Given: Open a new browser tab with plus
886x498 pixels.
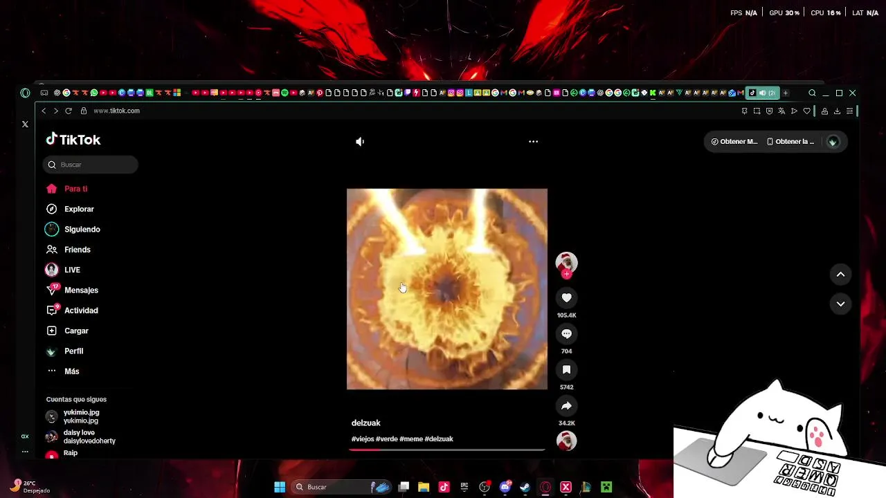Looking at the screenshot, I should (x=785, y=93).
